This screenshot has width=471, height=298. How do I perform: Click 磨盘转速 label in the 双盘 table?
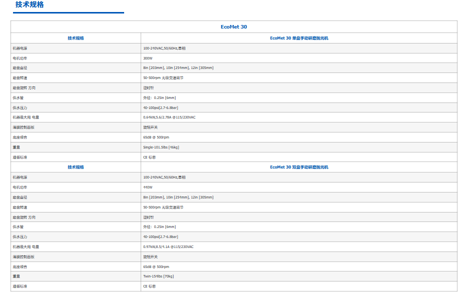20,207
